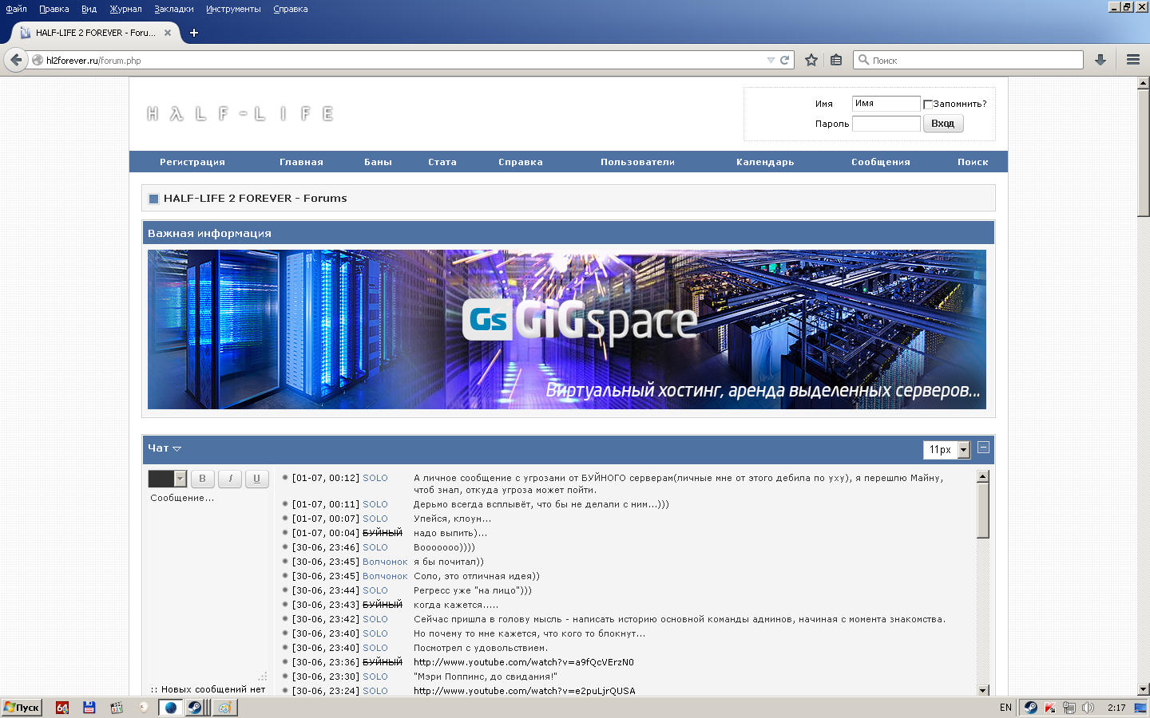Click the search magnifier icon in search box
The width and height of the screenshot is (1150, 718).
(x=863, y=60)
